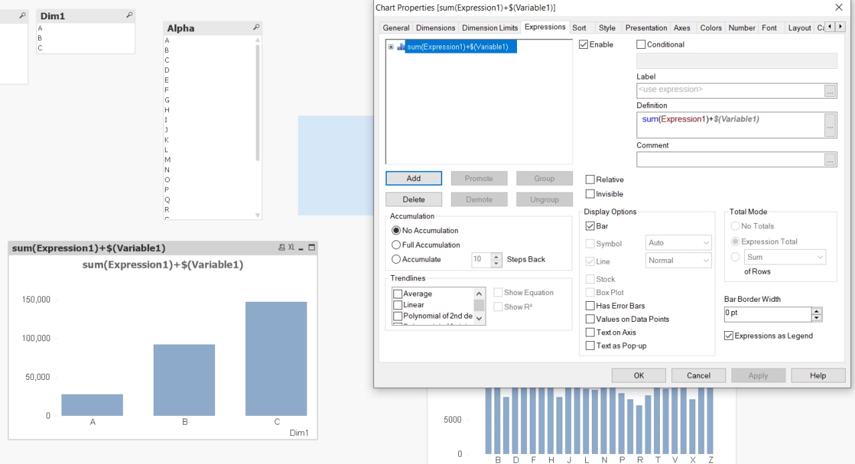The width and height of the screenshot is (855, 464).
Task: Click the Bar Border Width field
Action: pyautogui.click(x=767, y=314)
